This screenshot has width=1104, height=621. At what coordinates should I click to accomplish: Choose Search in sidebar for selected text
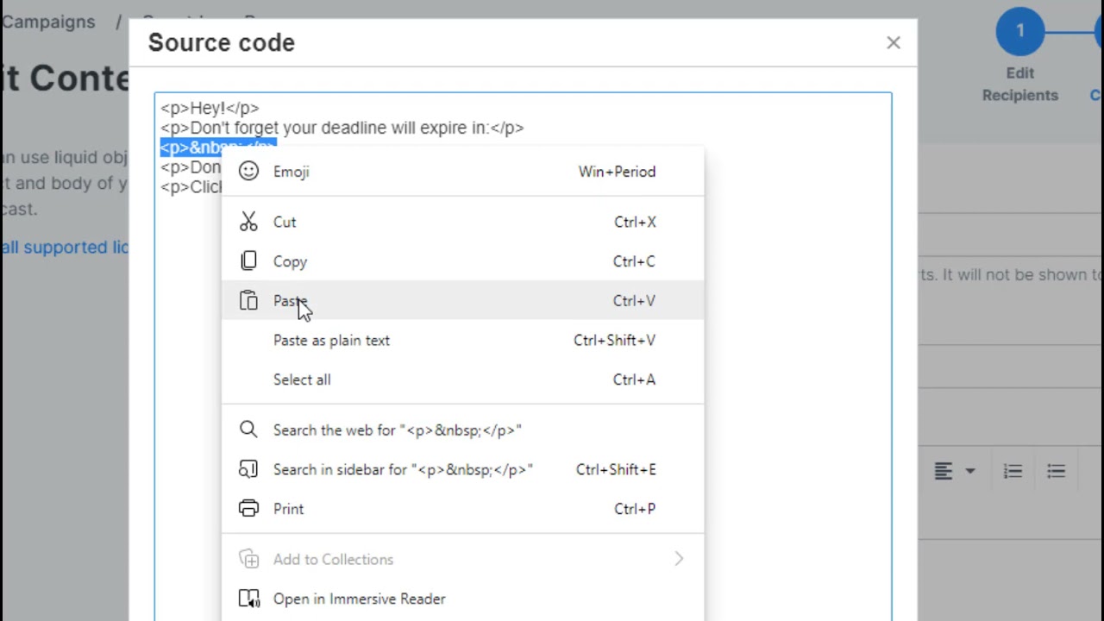462,469
